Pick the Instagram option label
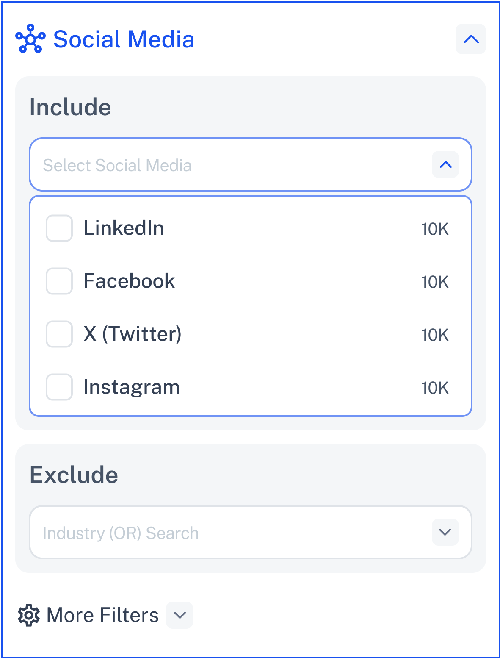 point(132,388)
